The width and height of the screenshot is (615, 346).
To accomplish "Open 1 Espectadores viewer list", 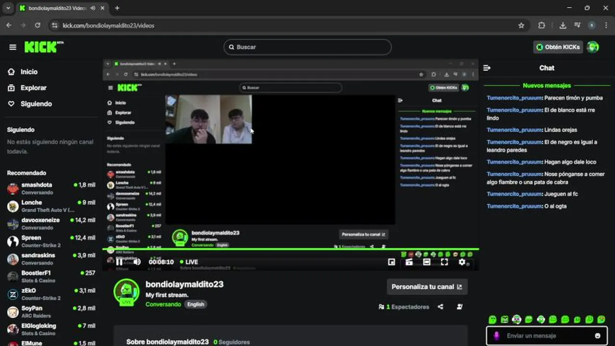I will pos(404,307).
